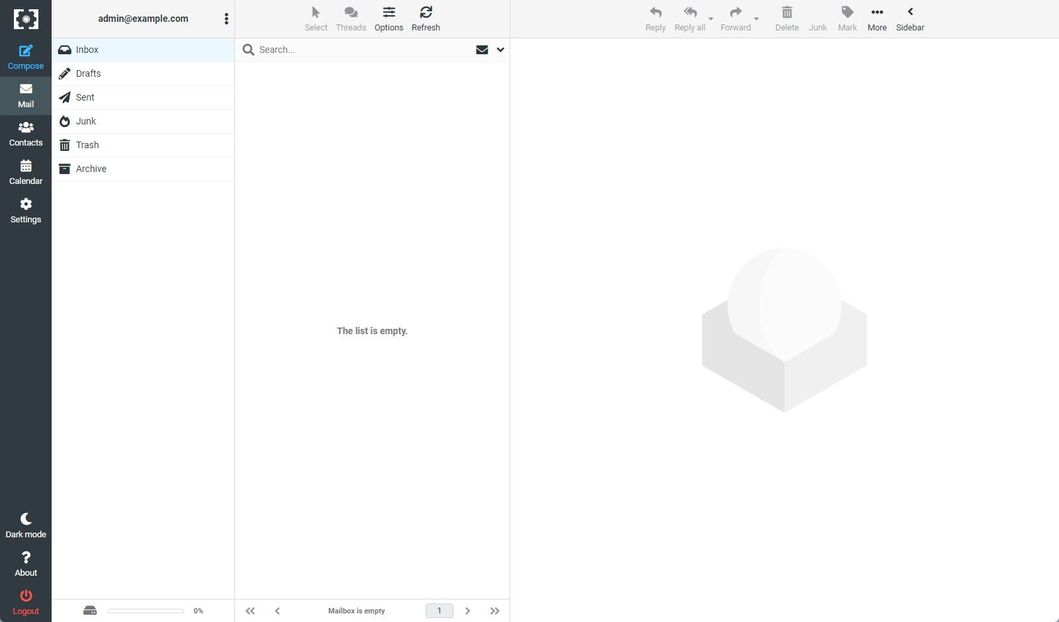Image resolution: width=1059 pixels, height=622 pixels.
Task: Open the Calendar section
Action: coord(26,172)
